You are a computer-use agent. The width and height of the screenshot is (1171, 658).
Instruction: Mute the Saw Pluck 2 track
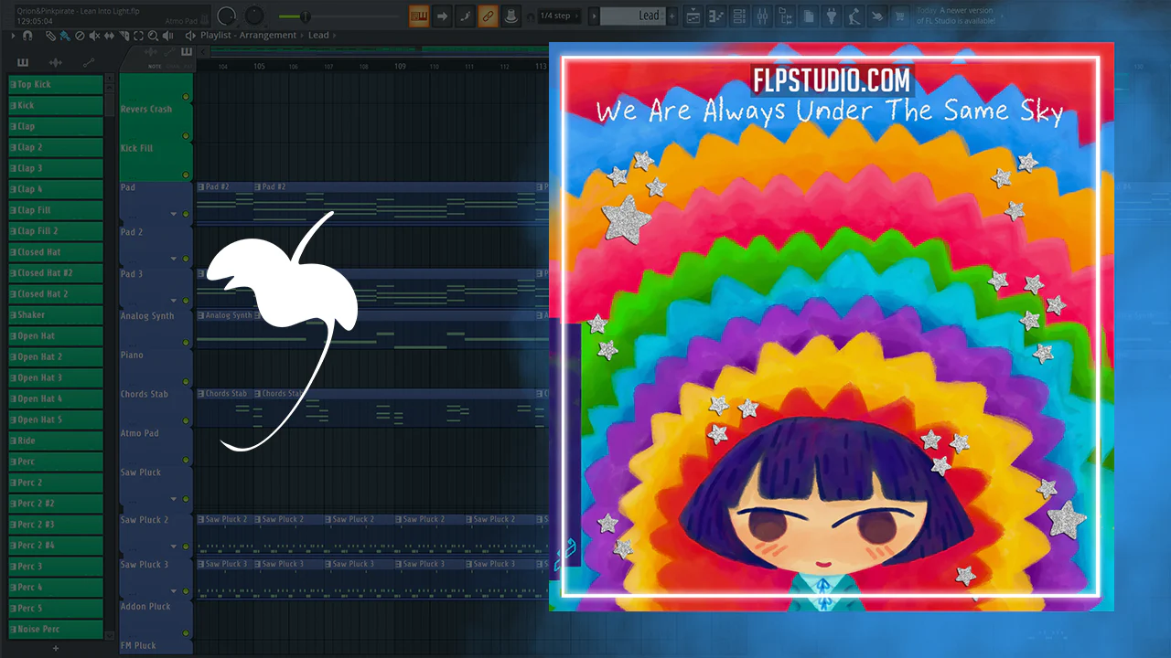[186, 547]
